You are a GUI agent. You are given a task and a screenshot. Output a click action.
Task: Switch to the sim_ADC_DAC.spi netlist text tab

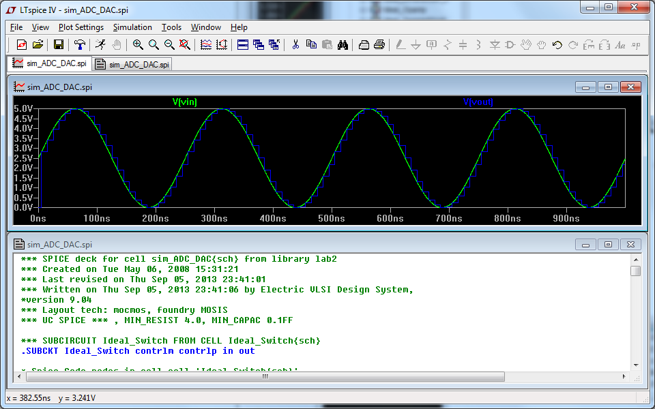pyautogui.click(x=132, y=64)
